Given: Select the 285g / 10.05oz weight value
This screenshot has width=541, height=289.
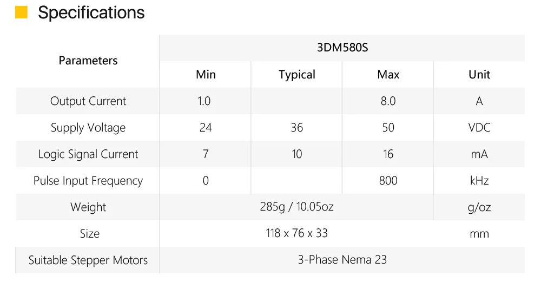Looking at the screenshot, I should [x=296, y=207].
